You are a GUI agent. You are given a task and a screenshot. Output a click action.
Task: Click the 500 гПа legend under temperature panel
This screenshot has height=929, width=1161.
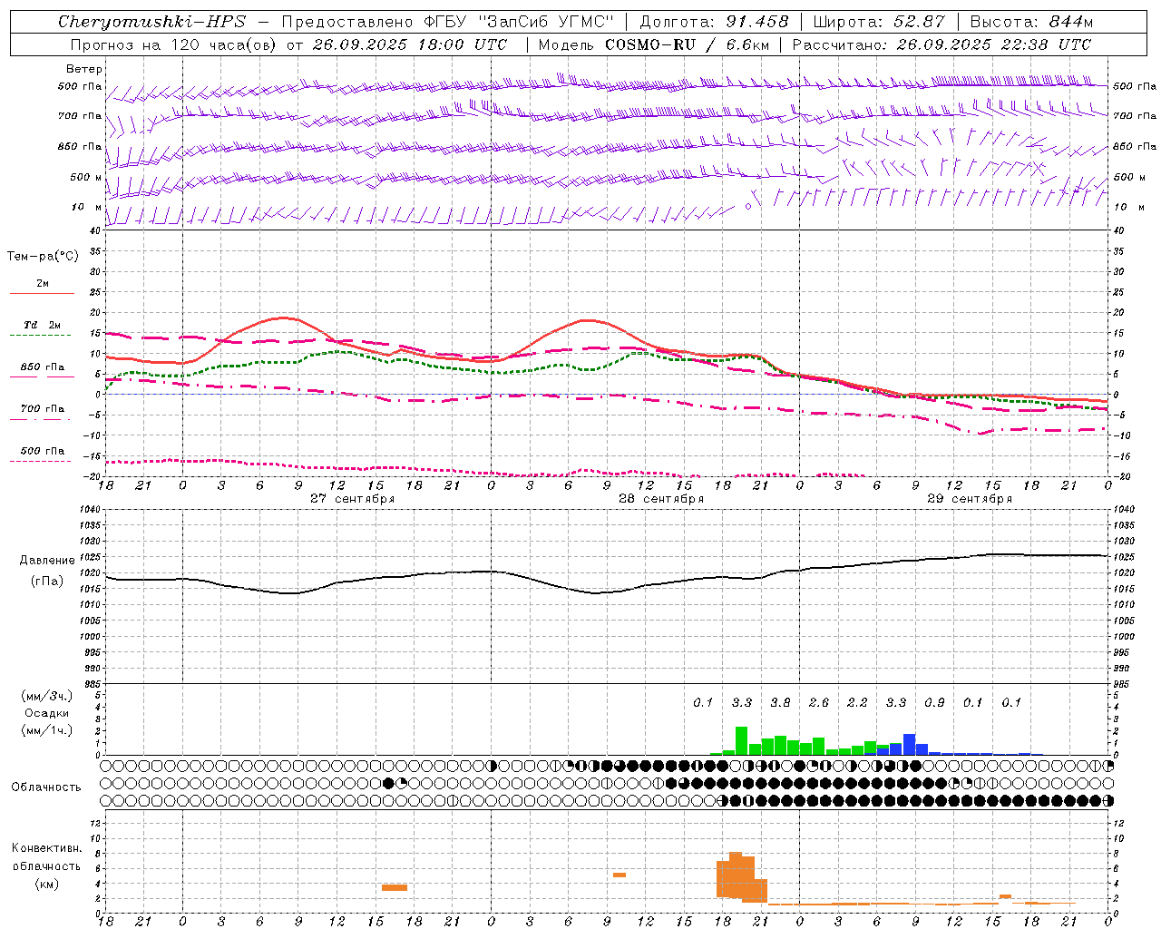coord(42,455)
